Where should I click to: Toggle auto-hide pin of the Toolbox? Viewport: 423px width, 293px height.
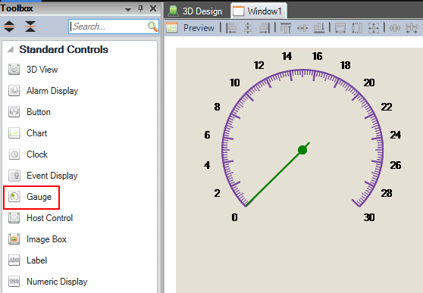140,8
